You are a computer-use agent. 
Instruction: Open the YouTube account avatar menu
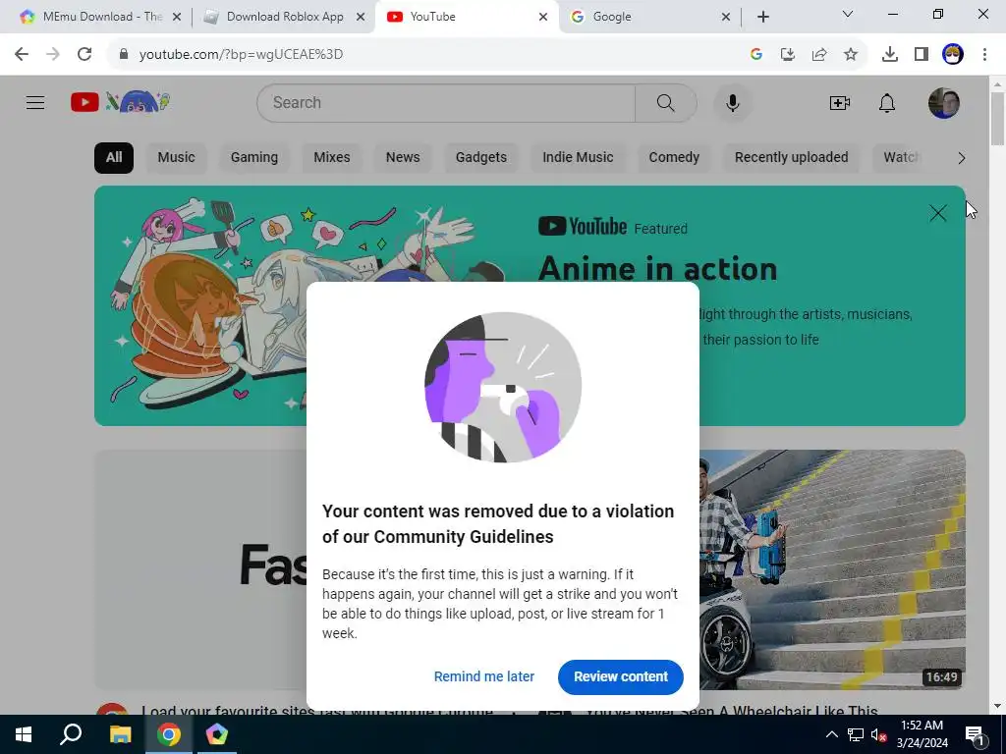(944, 102)
